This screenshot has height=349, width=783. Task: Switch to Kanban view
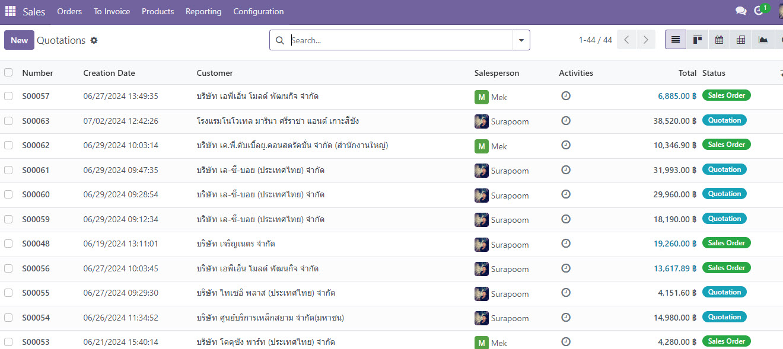pos(698,40)
